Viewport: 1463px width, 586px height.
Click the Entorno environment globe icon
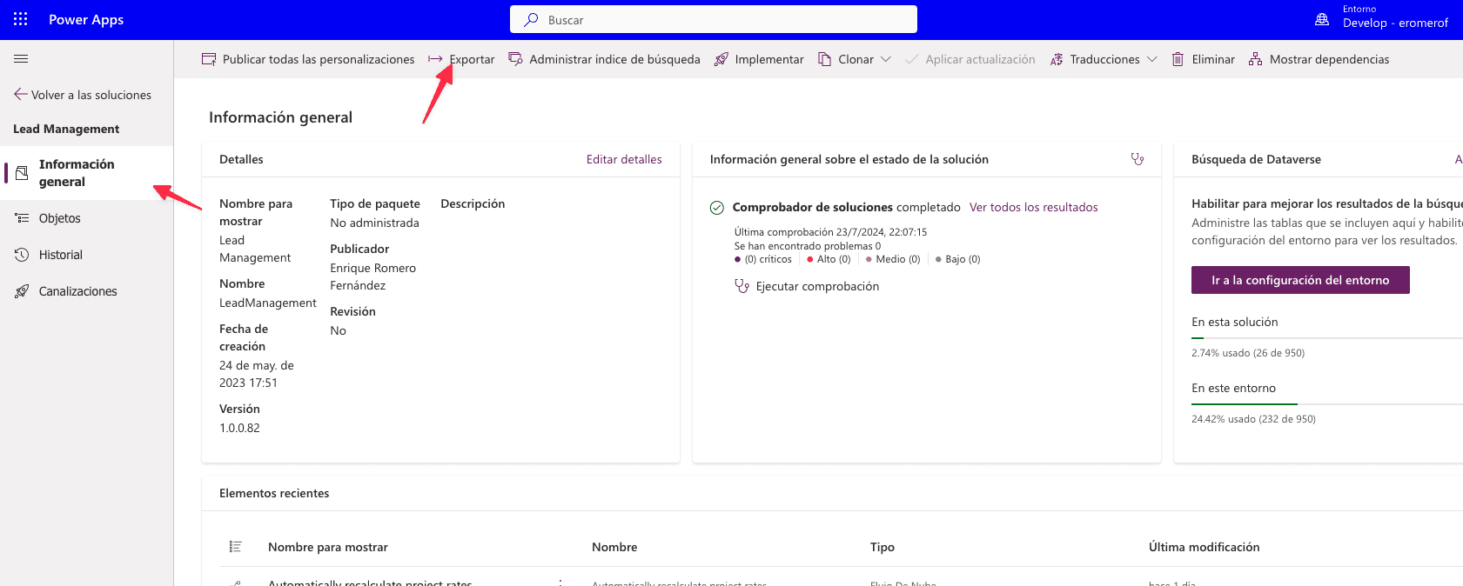(x=1322, y=19)
